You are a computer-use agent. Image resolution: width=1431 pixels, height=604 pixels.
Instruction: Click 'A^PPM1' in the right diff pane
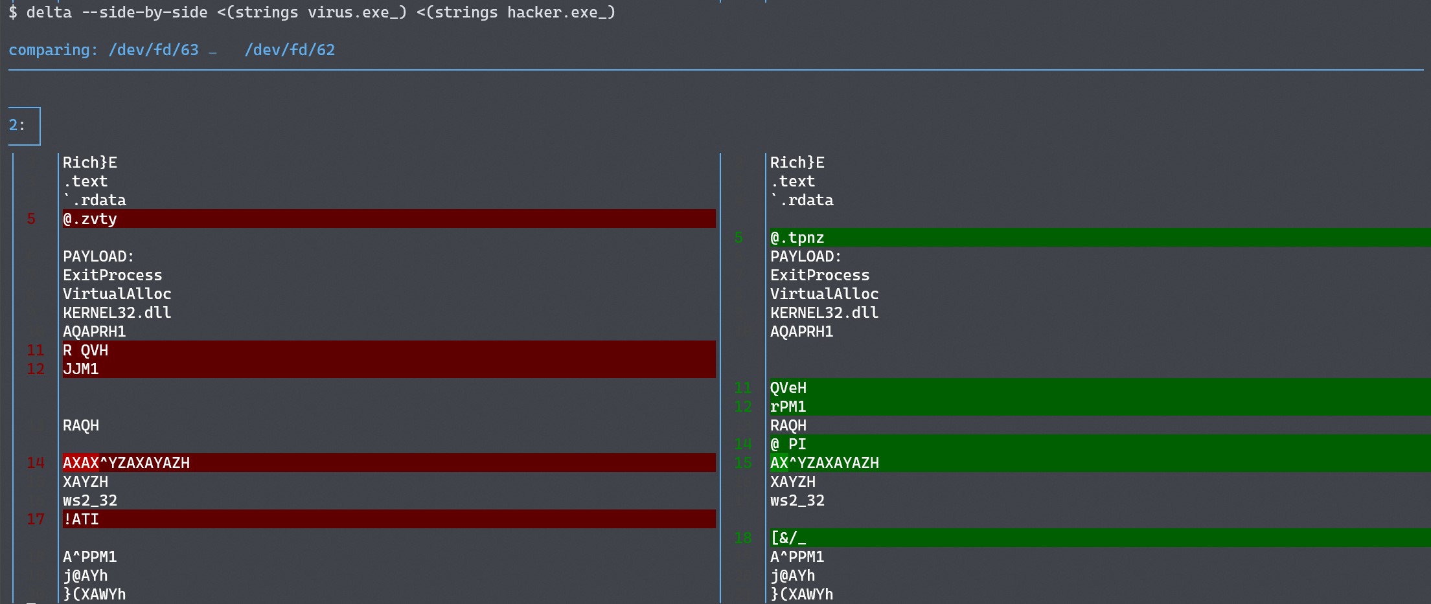click(x=797, y=557)
